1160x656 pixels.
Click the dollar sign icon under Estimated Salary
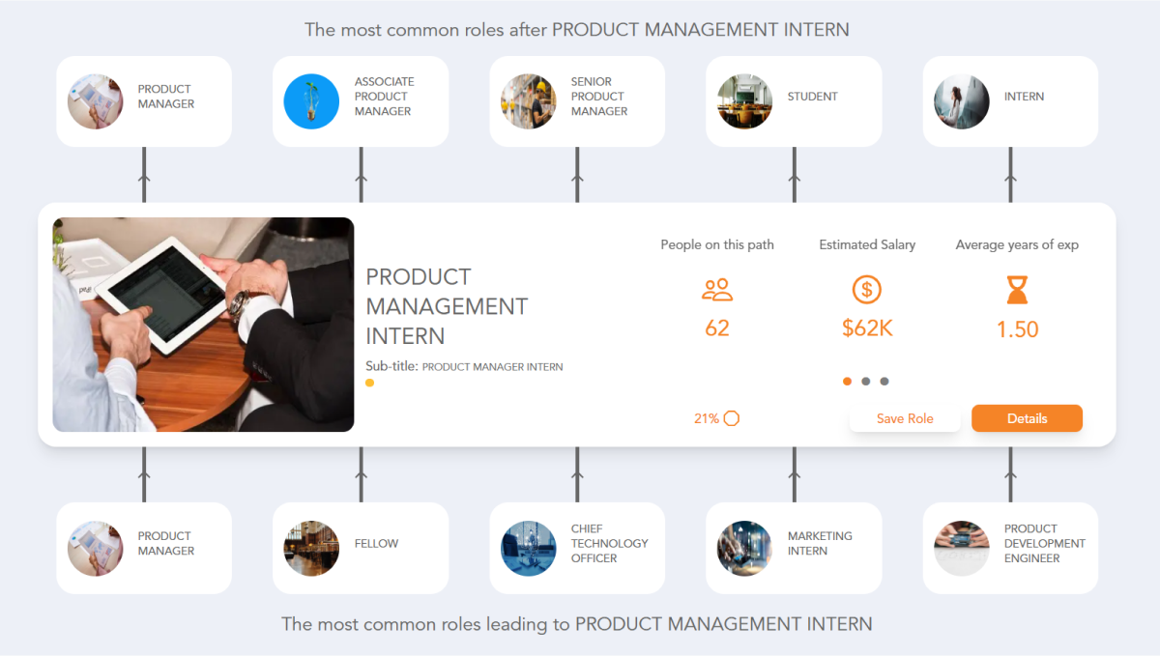pos(866,290)
